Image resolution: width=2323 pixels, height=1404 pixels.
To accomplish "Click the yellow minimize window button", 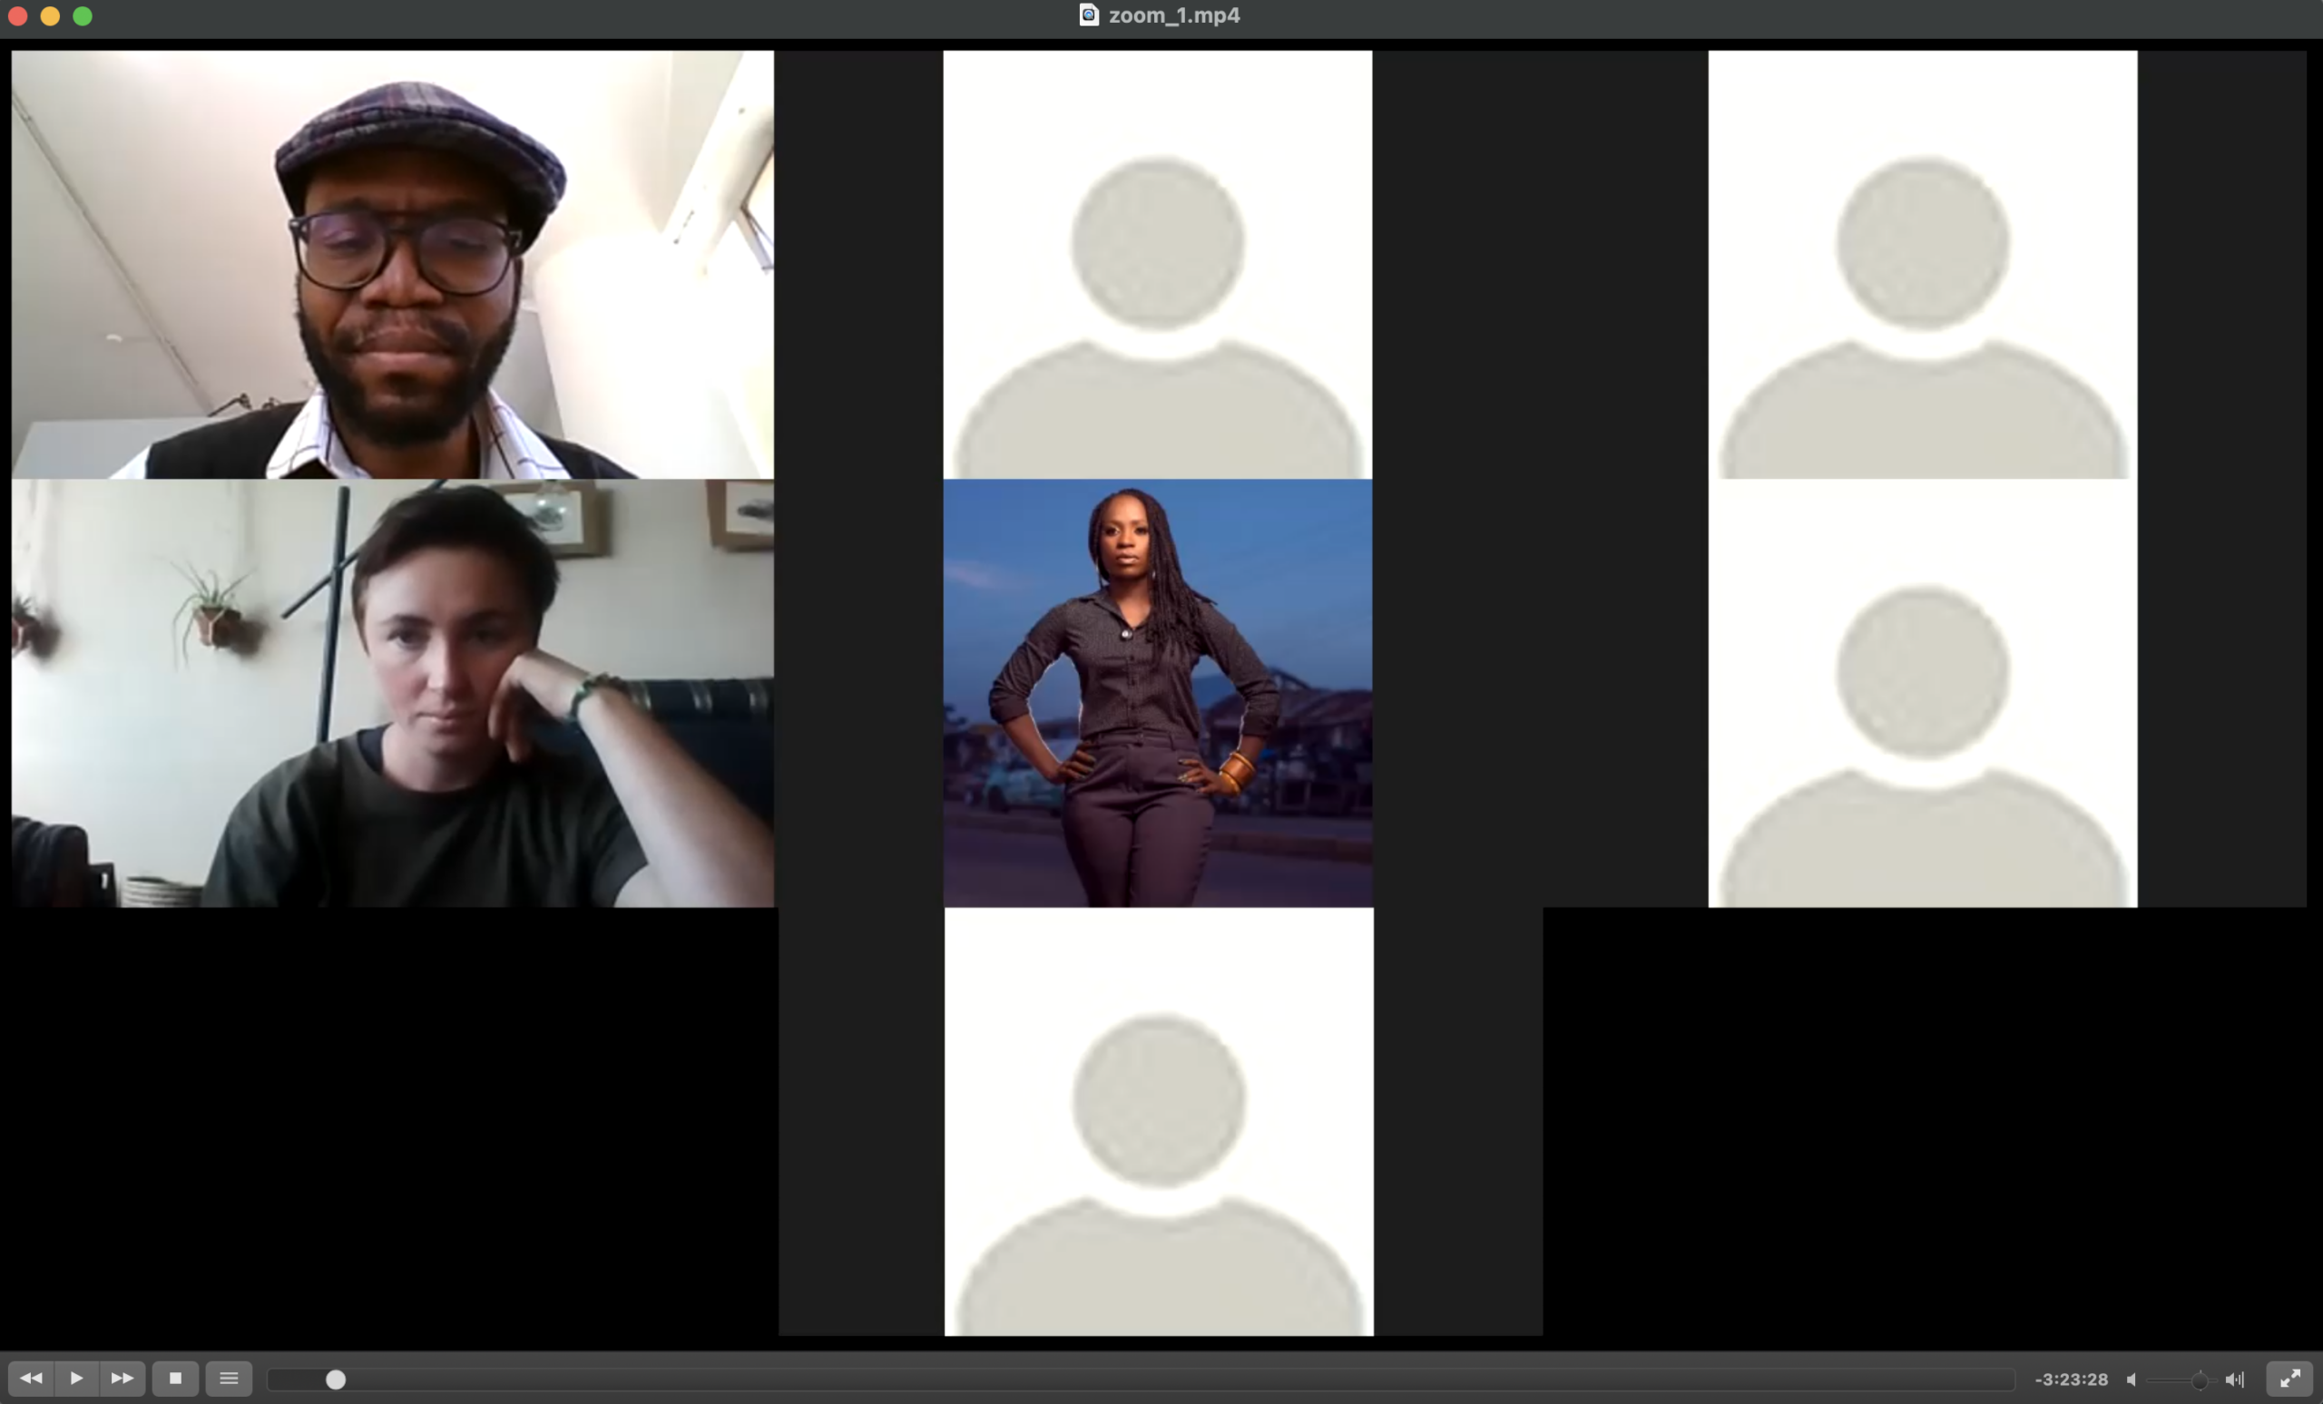I will coord(50,16).
